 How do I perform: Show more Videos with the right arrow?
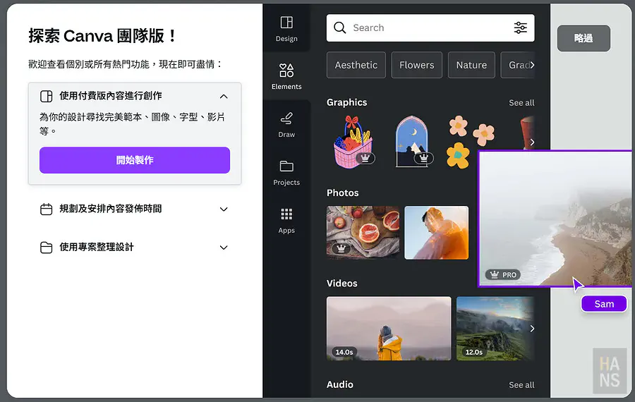[532, 329]
